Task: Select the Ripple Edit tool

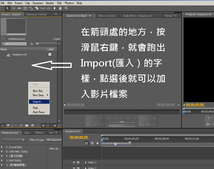Action: [19, 8]
